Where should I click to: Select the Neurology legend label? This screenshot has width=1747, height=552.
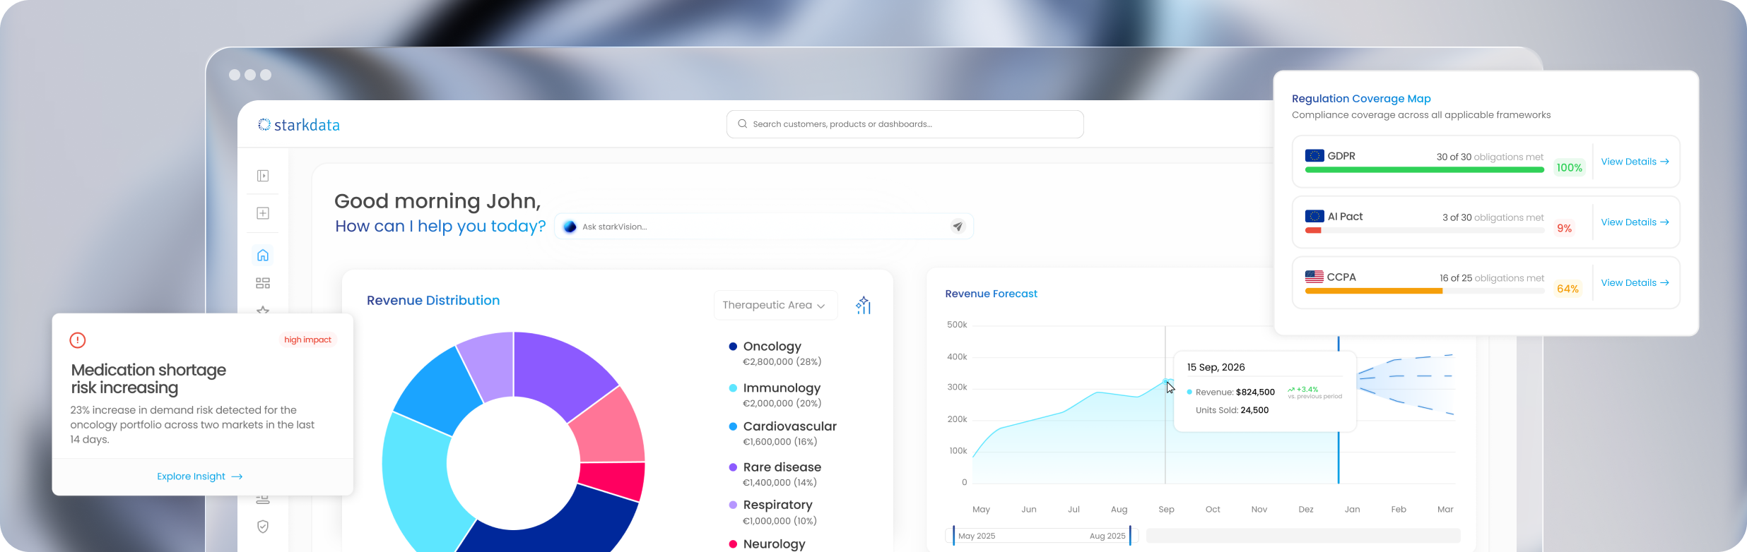[774, 544]
